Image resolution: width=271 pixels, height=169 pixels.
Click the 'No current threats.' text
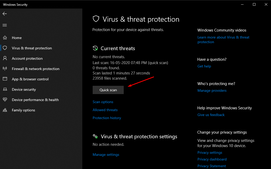tap(109, 57)
